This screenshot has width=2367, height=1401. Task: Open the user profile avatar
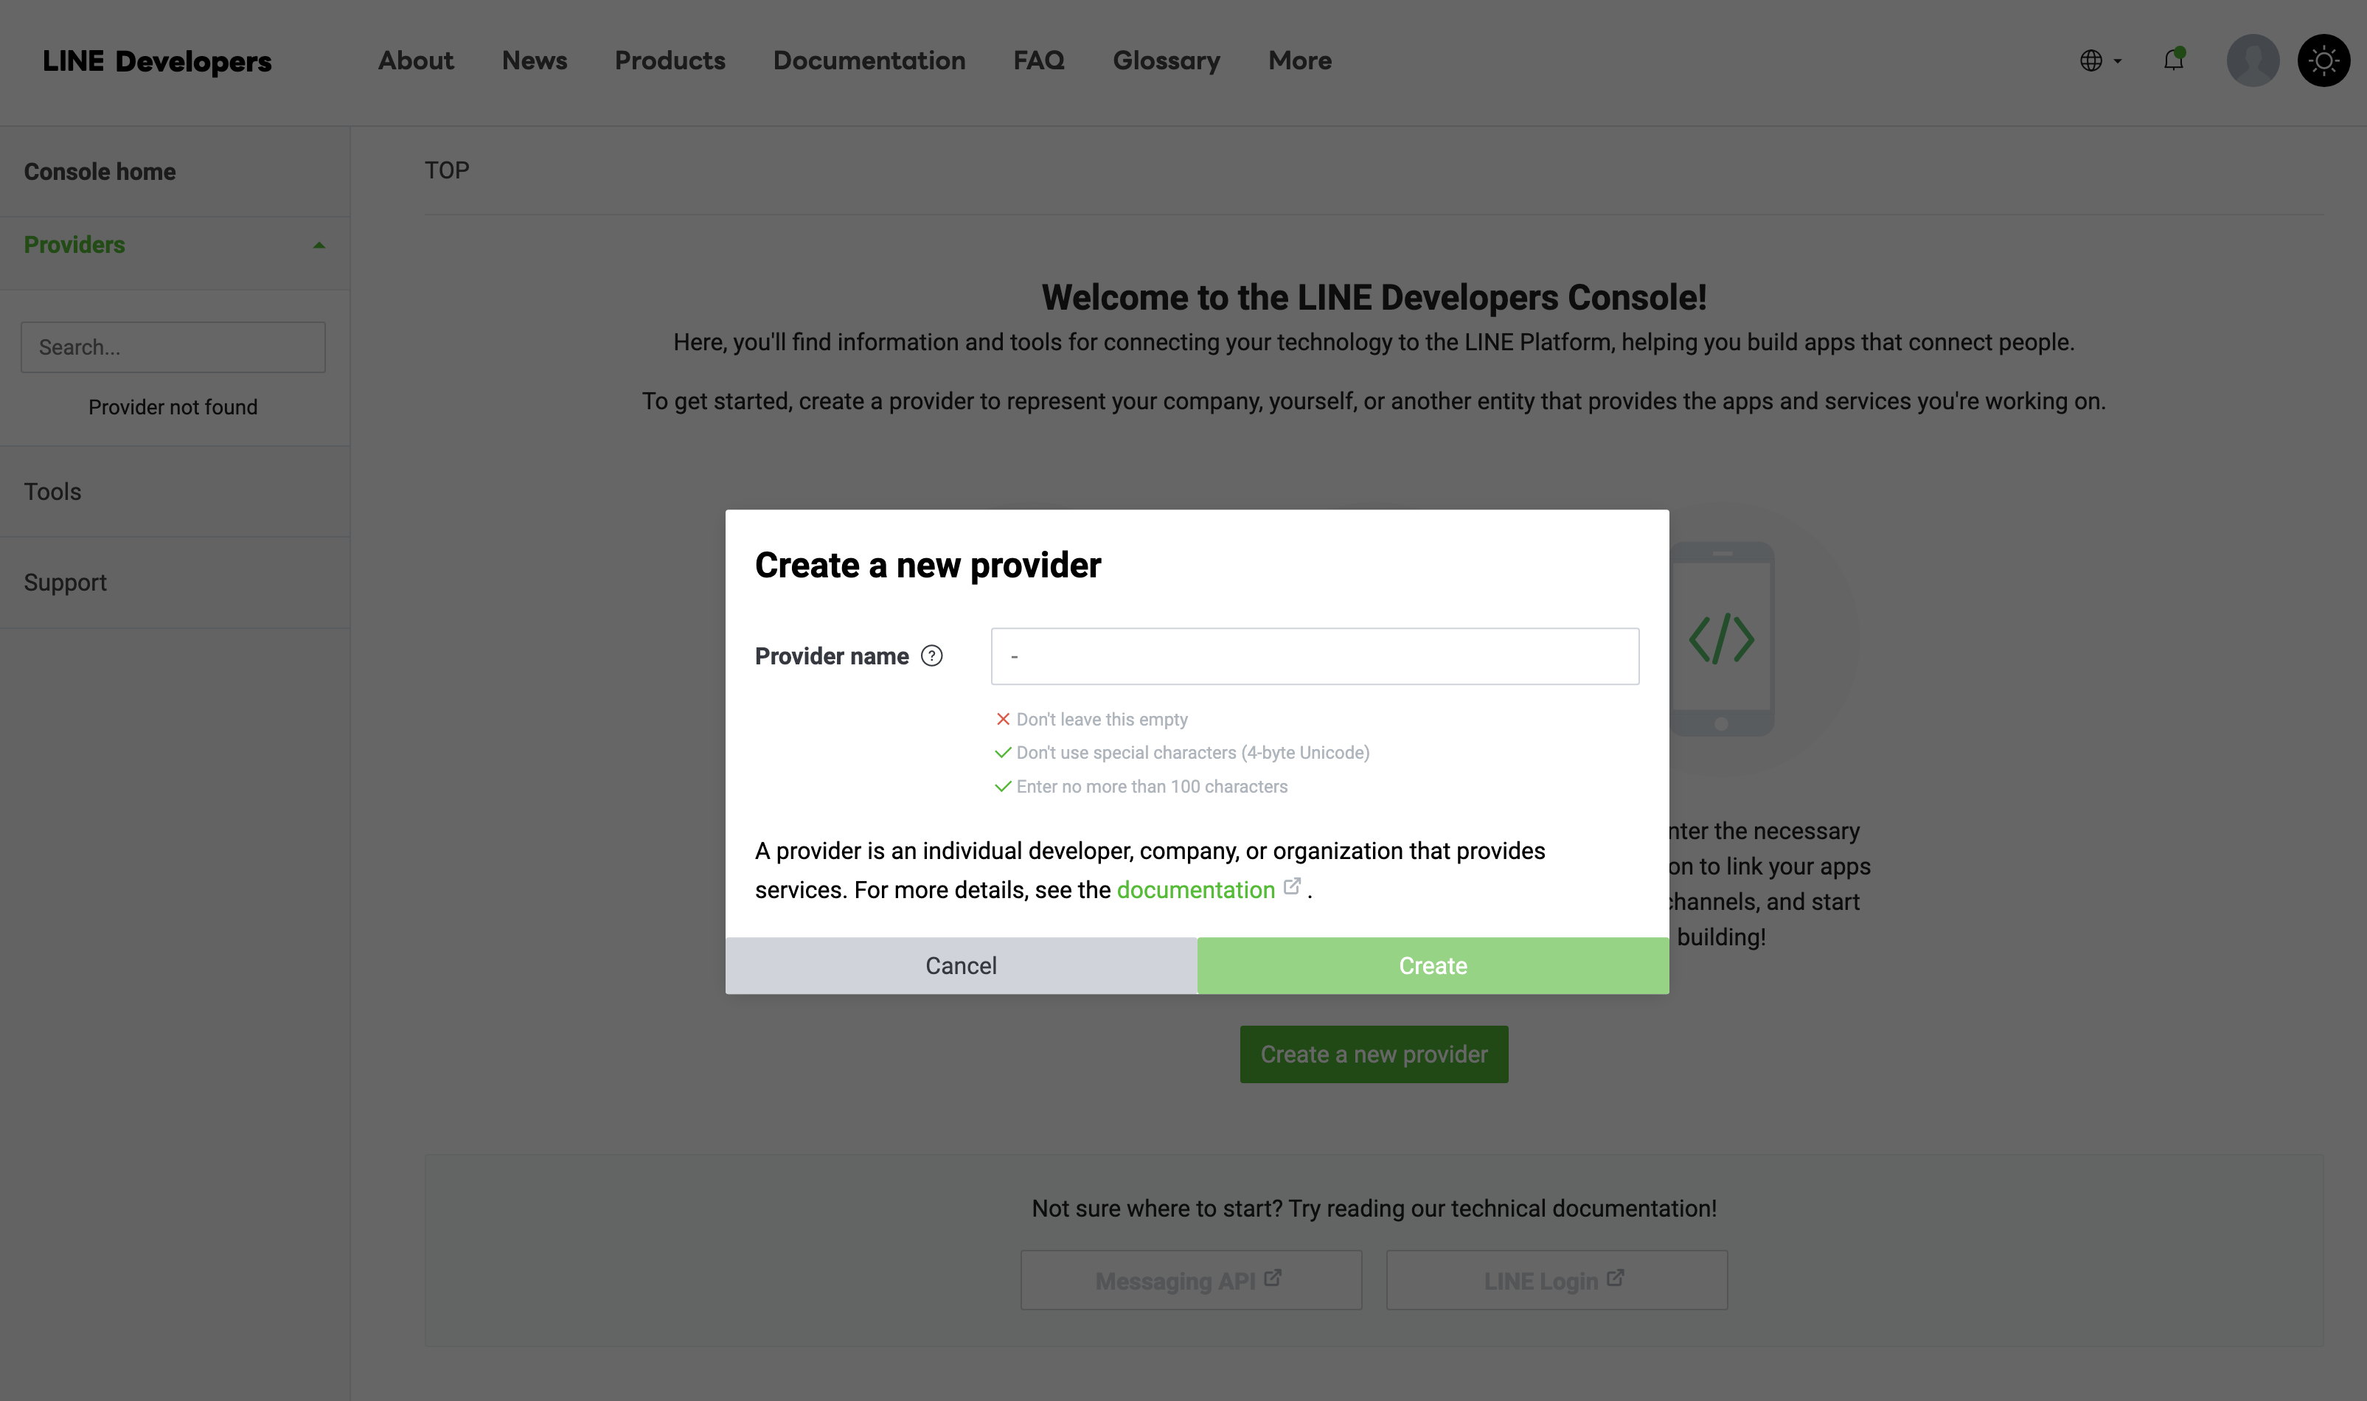coord(2252,60)
